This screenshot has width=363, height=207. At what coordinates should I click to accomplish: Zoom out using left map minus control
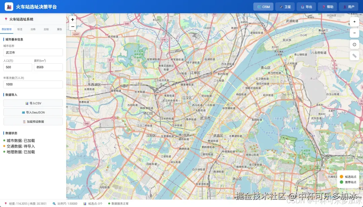click(x=73, y=27)
